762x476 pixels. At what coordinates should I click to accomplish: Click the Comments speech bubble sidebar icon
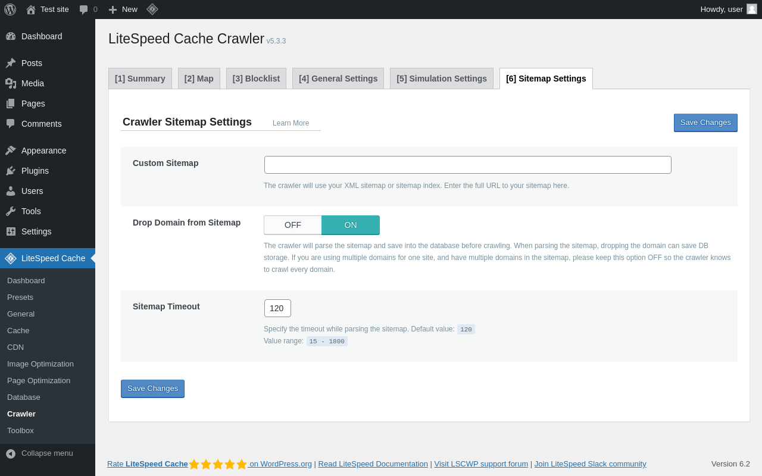tap(11, 124)
